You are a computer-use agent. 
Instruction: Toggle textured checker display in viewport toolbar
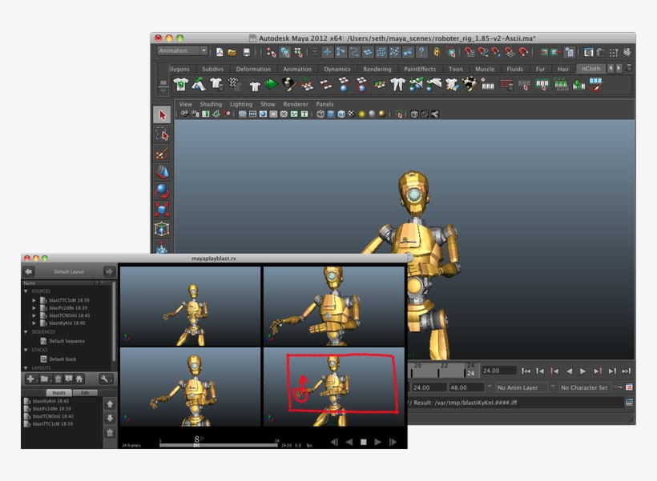[x=351, y=114]
